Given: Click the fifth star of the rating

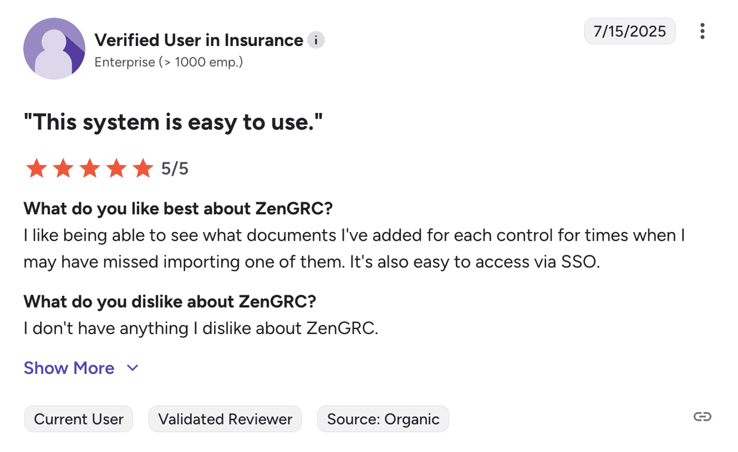Looking at the screenshot, I should click(x=143, y=168).
